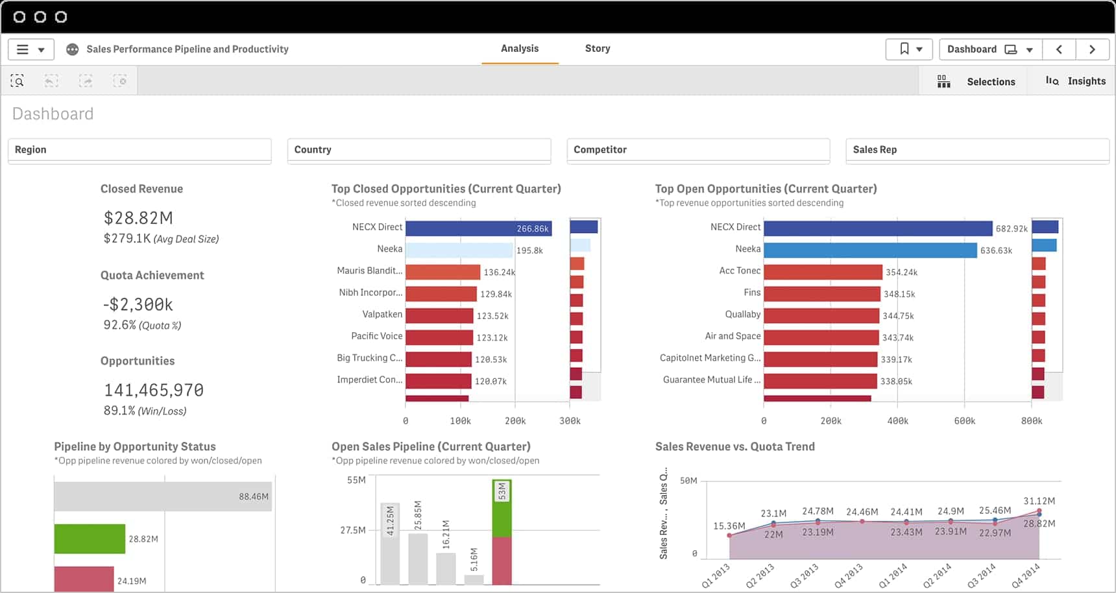The height and width of the screenshot is (593, 1116).
Task: Click the step forward selection icon
Action: tap(86, 81)
